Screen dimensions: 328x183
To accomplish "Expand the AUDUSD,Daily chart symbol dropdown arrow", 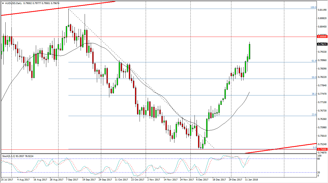I will pos(3,3).
